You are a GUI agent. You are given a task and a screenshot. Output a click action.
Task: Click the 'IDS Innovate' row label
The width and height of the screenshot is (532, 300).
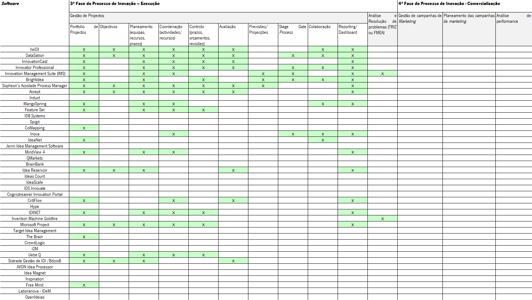[x=35, y=188]
